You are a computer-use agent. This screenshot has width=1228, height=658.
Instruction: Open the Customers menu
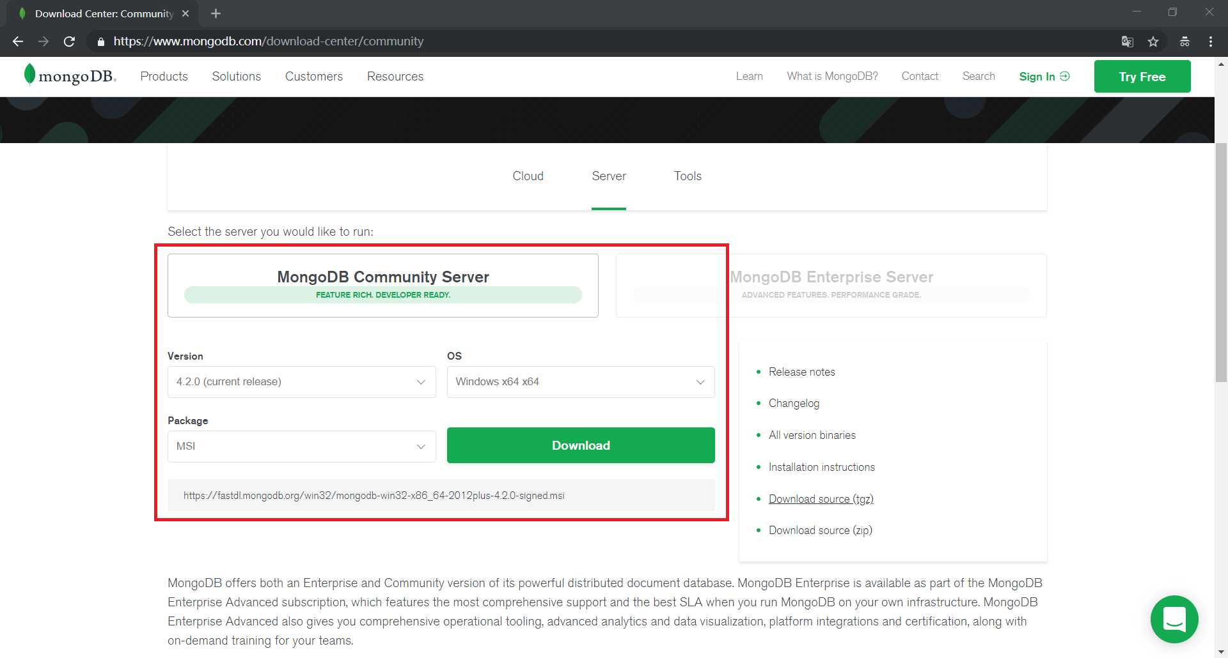click(314, 77)
